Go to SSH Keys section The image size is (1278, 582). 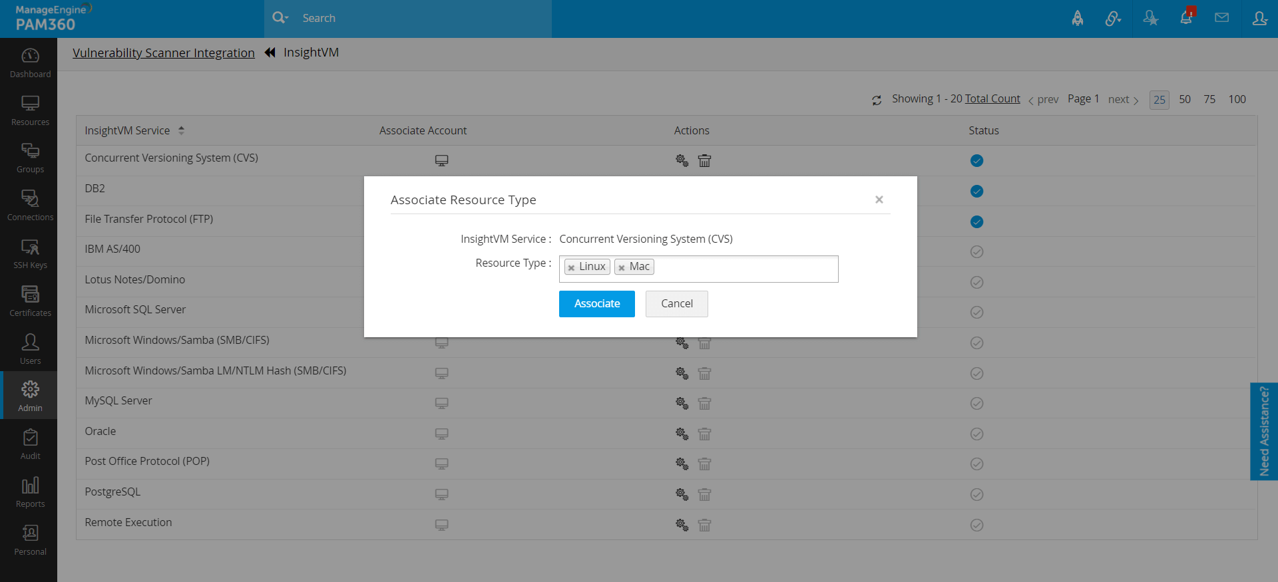(30, 253)
